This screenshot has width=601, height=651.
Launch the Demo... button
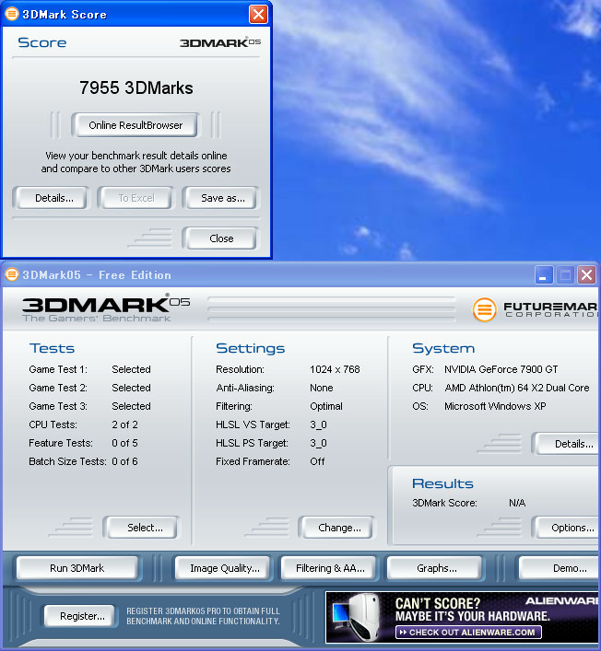(x=560, y=568)
